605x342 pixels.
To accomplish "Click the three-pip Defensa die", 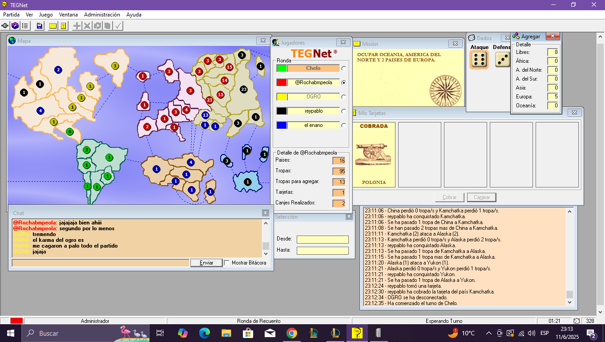I will point(503,59).
